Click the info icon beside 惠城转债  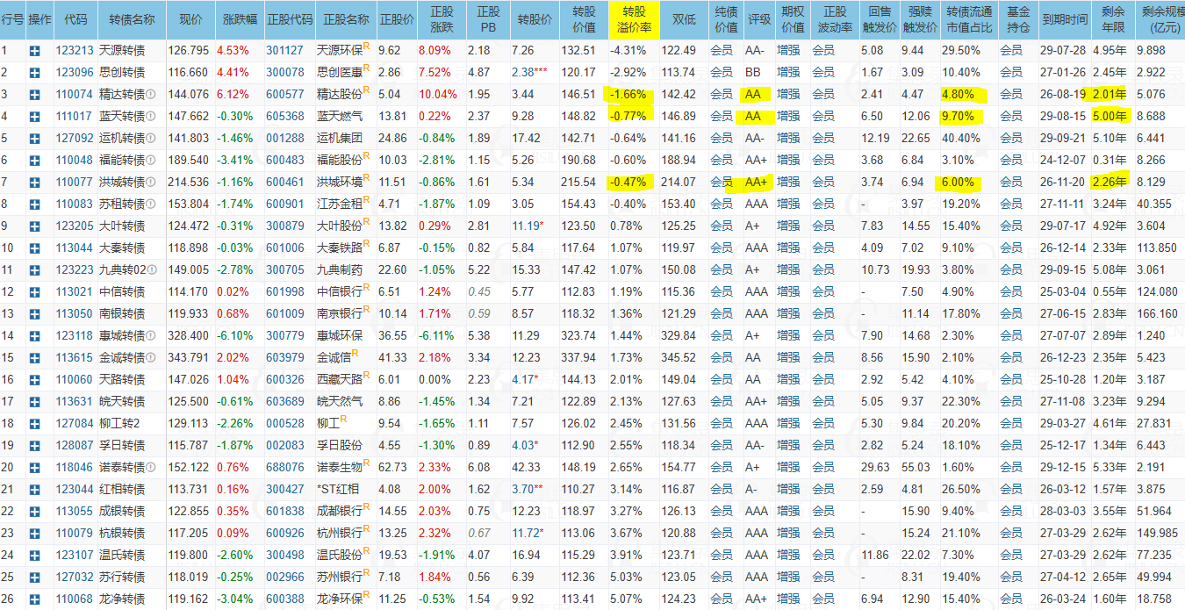click(151, 336)
